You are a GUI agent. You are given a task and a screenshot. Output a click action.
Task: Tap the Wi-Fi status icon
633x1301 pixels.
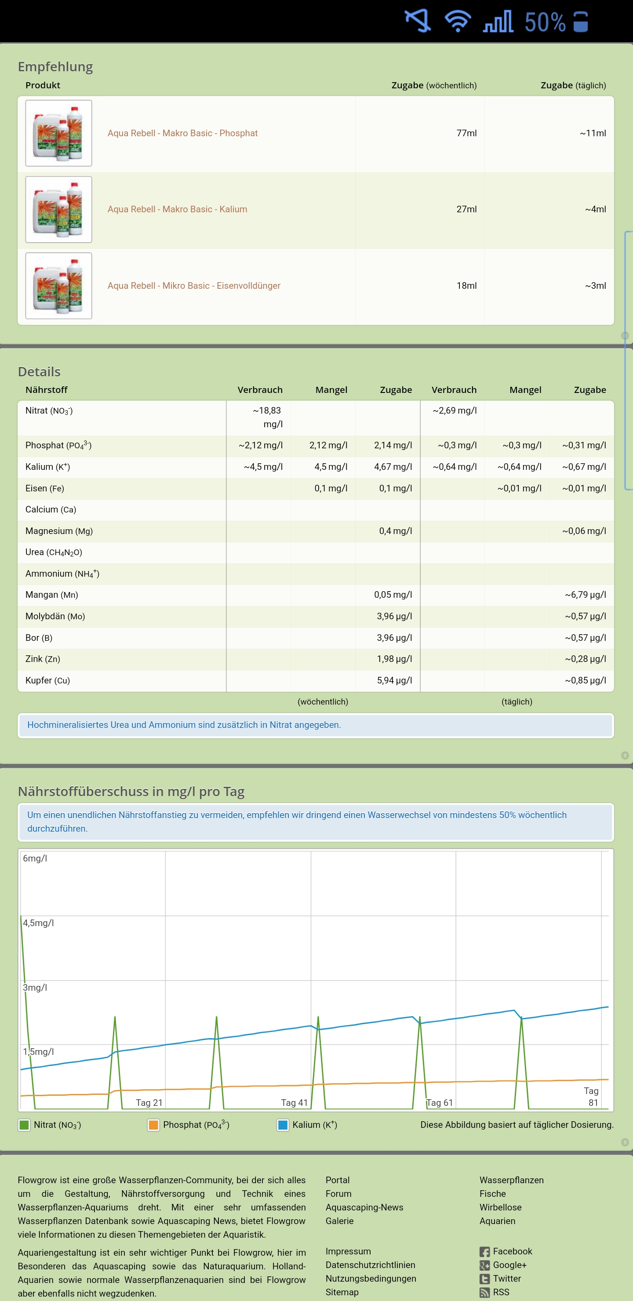click(x=458, y=22)
